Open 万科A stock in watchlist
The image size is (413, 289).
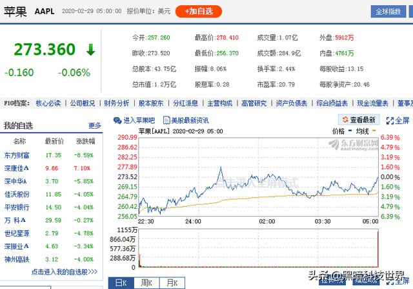click(x=15, y=220)
